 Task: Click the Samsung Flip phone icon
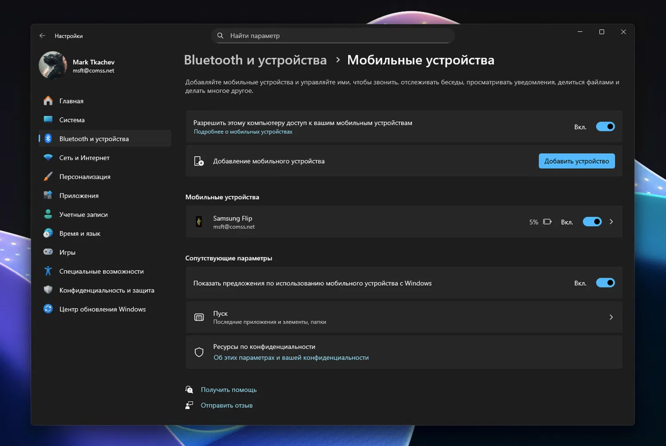click(x=199, y=222)
